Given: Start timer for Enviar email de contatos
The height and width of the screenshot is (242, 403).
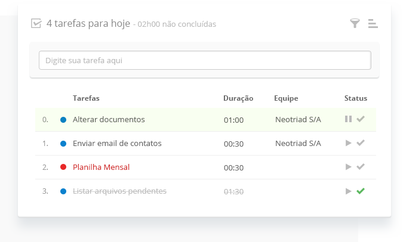Looking at the screenshot, I should pos(349,143).
